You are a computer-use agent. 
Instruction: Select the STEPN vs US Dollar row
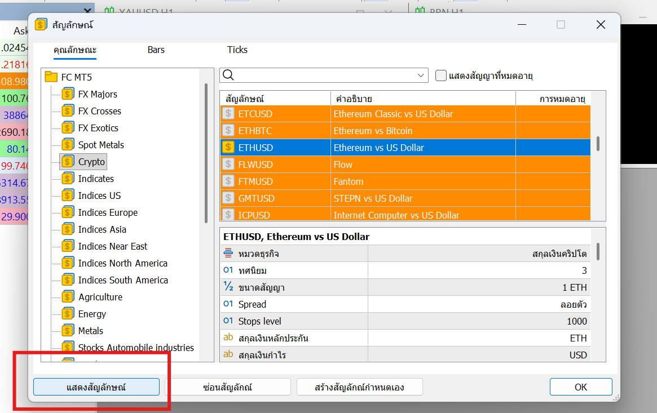click(405, 198)
